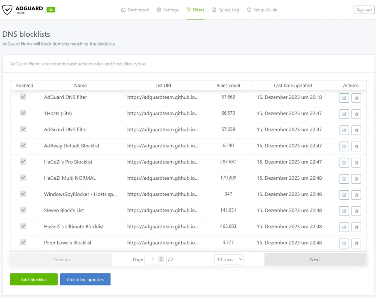Toggle the Peter Lowe's Blocklist checkbox
The width and height of the screenshot is (376, 298).
point(23,243)
